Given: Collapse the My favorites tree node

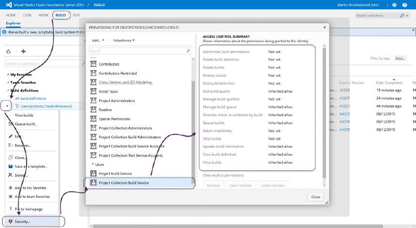Looking at the screenshot, I should click(x=8, y=74).
